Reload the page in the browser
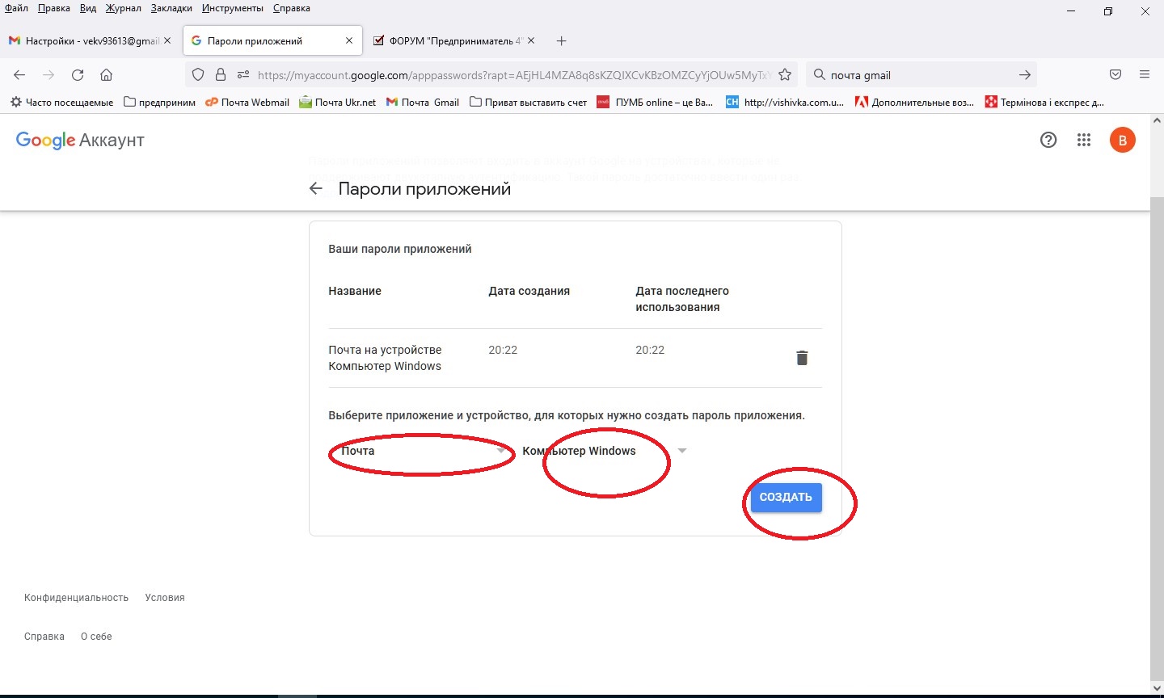The height and width of the screenshot is (698, 1164). click(x=78, y=75)
